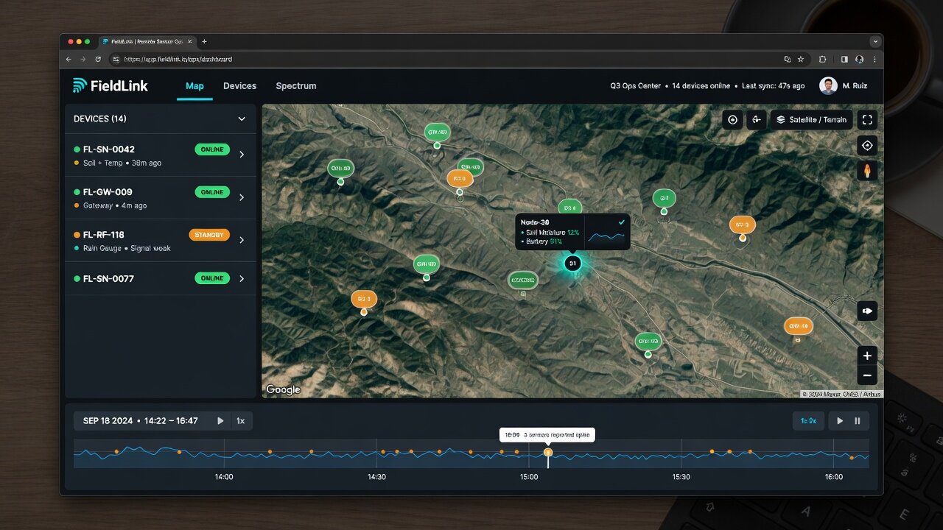
Task: Click the sparkline chart in Node popup
Action: click(607, 237)
